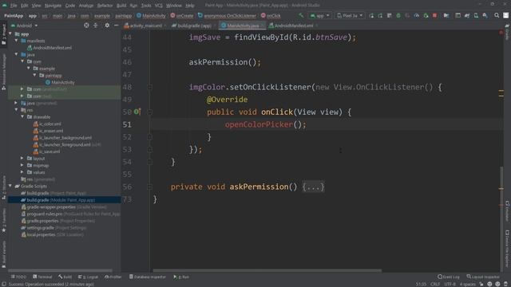Collapse the manifests folder
This screenshot has width=511, height=287.
click(x=16, y=41)
